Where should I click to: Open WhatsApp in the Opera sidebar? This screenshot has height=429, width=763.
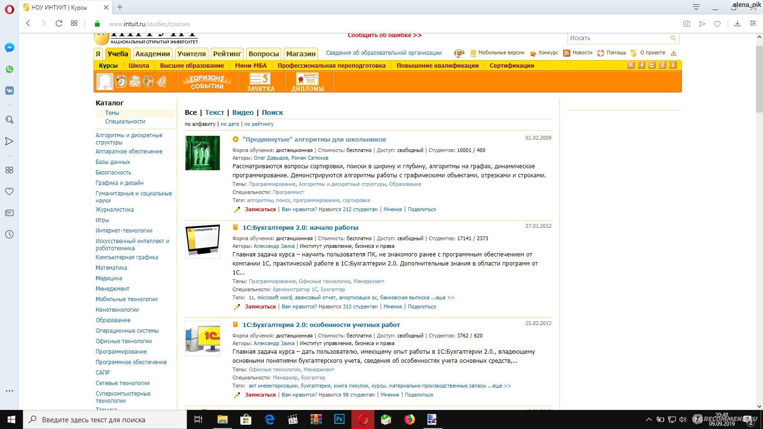pyautogui.click(x=10, y=69)
